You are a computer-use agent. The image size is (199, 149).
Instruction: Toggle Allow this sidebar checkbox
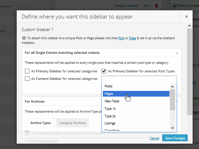click(x=175, y=6)
